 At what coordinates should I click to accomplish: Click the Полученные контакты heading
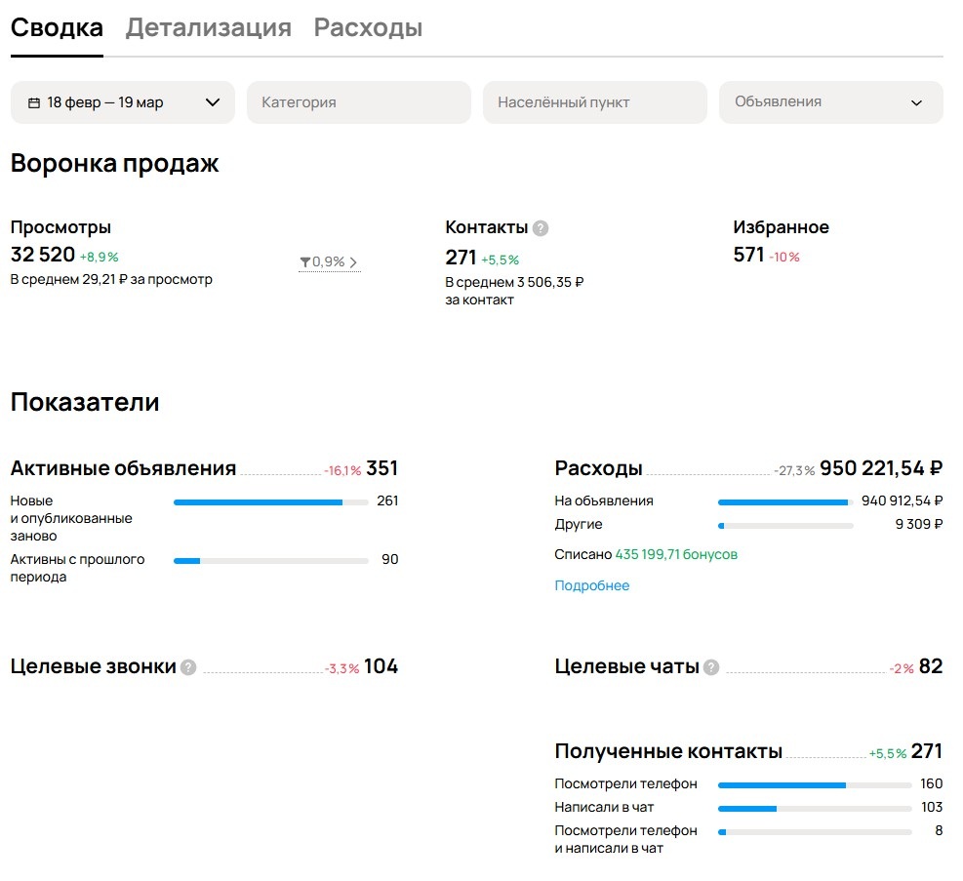pyautogui.click(x=668, y=751)
